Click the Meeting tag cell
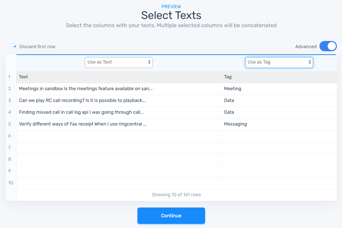The height and width of the screenshot is (228, 342). [233, 89]
